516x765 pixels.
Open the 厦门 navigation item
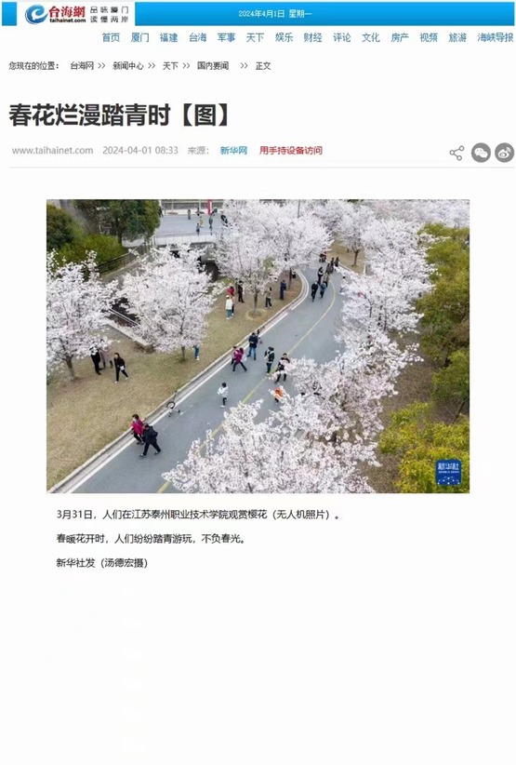point(139,37)
